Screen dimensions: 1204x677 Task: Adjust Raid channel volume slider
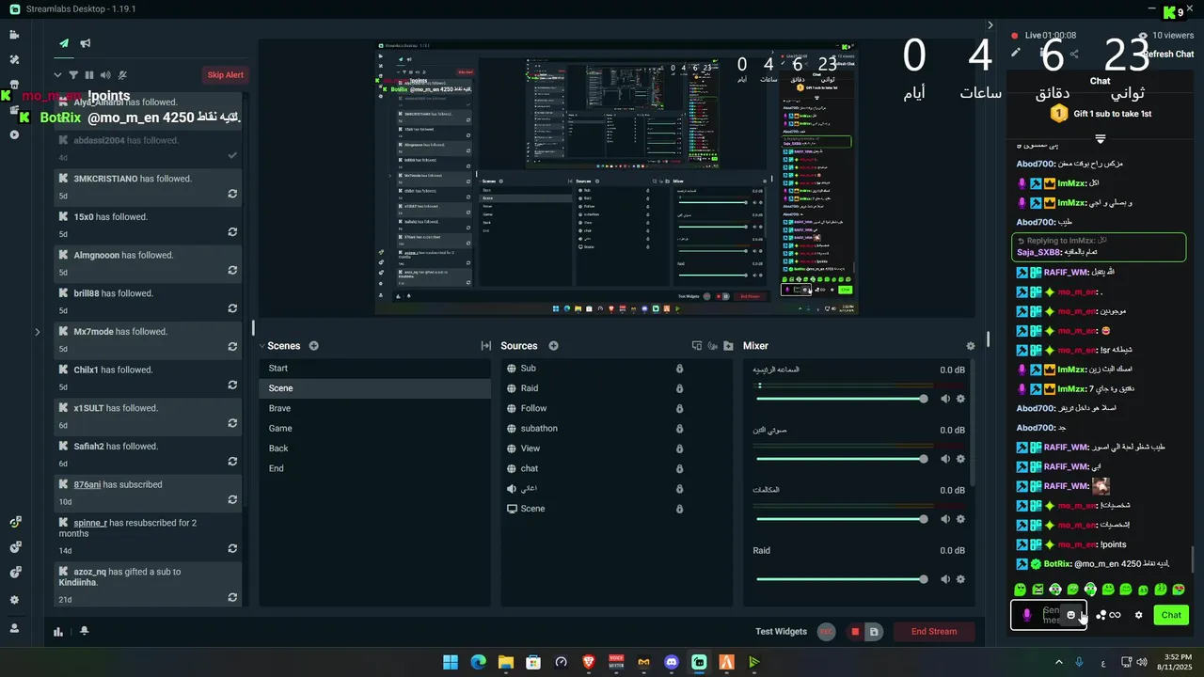pos(842,579)
